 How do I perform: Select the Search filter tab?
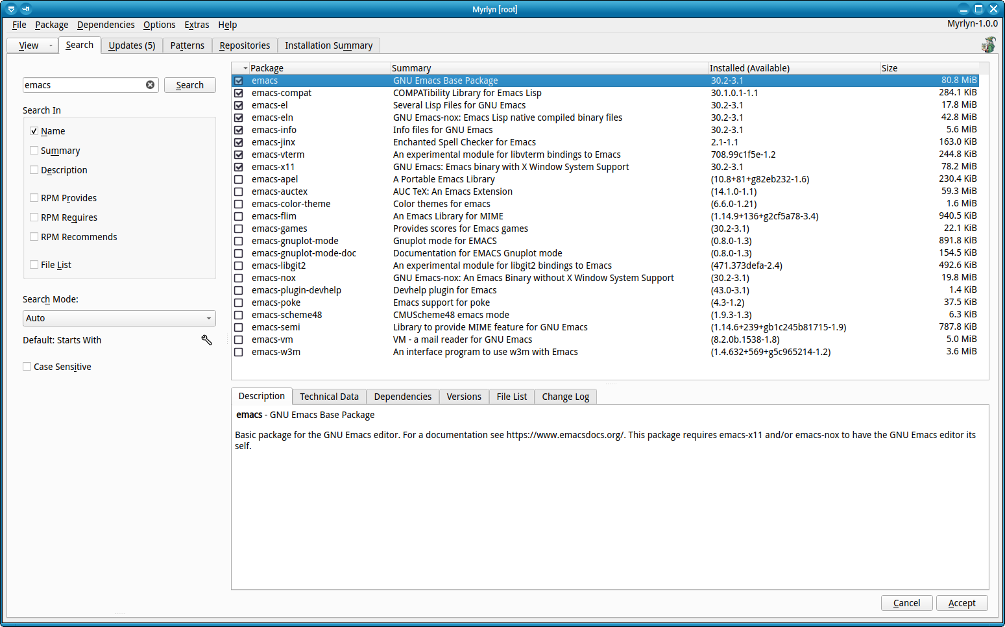(x=79, y=45)
